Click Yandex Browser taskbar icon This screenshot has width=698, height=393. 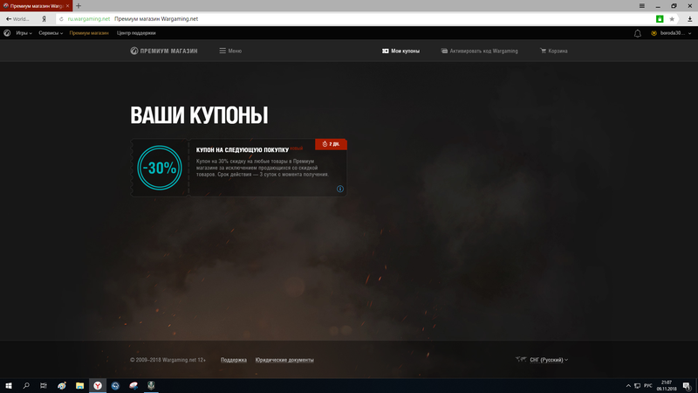[x=98, y=385]
